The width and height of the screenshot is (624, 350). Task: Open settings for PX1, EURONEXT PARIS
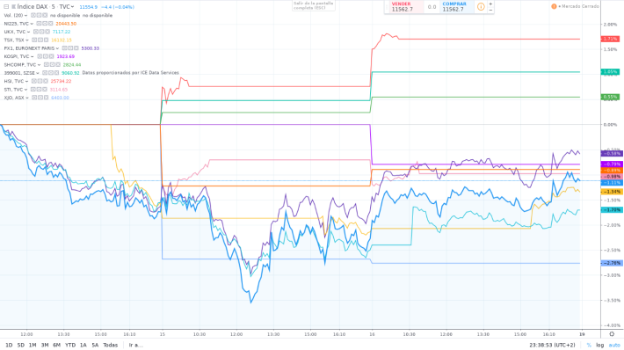(x=70, y=48)
